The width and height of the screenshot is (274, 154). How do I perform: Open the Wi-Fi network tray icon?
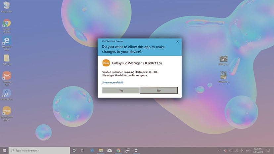[236, 150]
